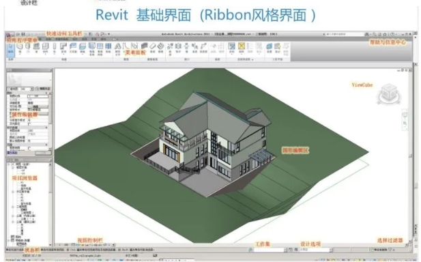Select the Column tool
This screenshot has height=262, width=421.
(55, 48)
